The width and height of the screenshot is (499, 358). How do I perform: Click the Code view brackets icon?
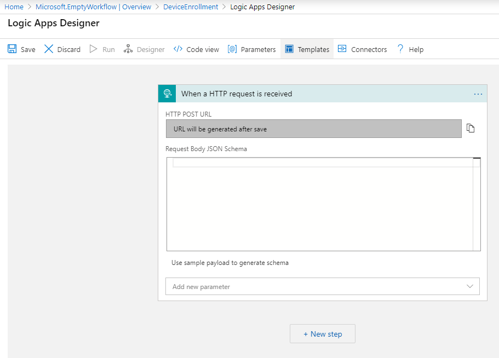tap(177, 49)
